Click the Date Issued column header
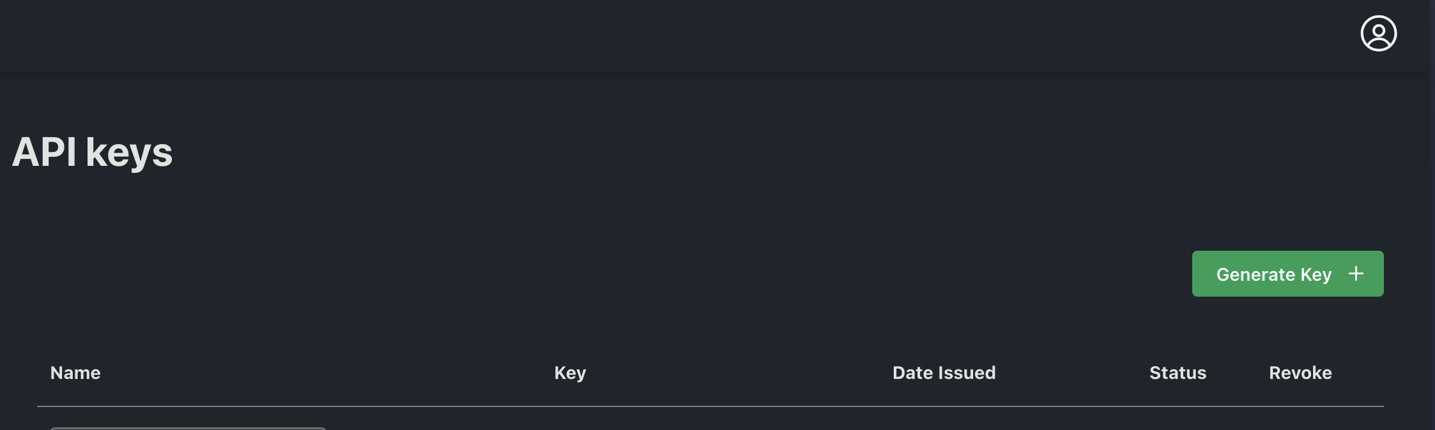Viewport: 1435px width, 430px height. point(944,373)
